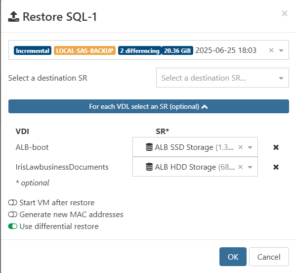Disable Use differential restore
The image size is (296, 273).
click(x=13, y=227)
